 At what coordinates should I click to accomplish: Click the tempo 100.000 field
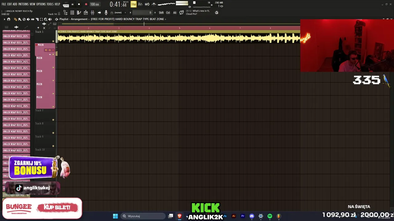pos(94,4)
